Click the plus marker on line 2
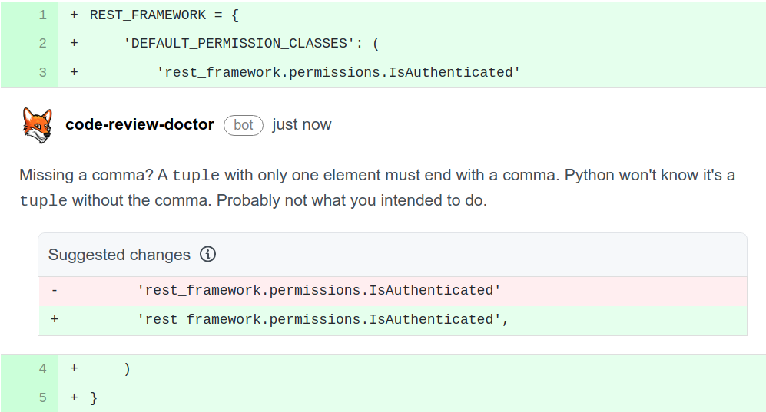 click(74, 44)
